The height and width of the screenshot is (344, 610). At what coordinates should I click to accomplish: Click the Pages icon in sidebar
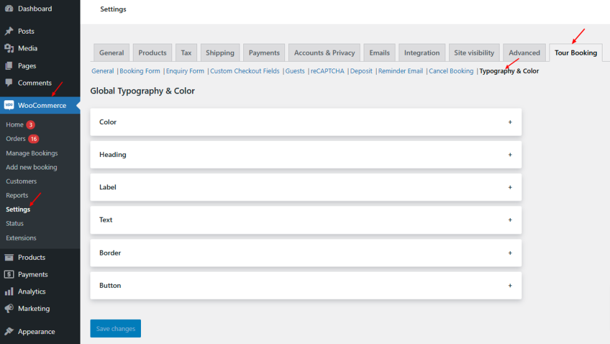click(9, 65)
